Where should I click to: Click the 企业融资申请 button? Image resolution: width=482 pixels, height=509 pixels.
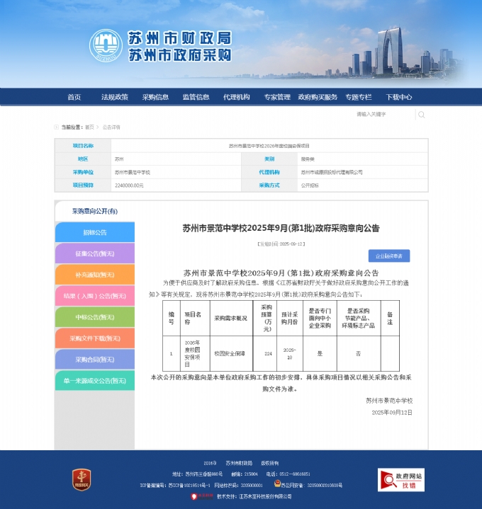pyautogui.click(x=388, y=256)
